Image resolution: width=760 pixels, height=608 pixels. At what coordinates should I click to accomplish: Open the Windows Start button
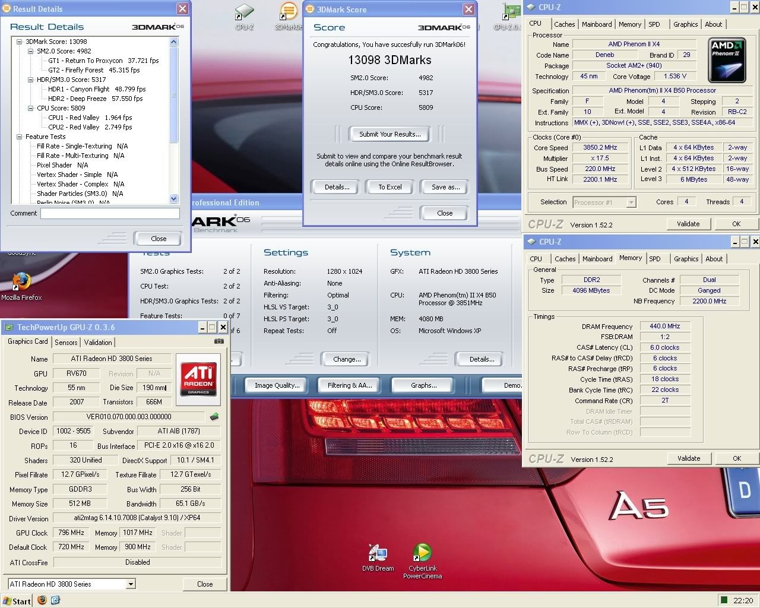pos(17,601)
